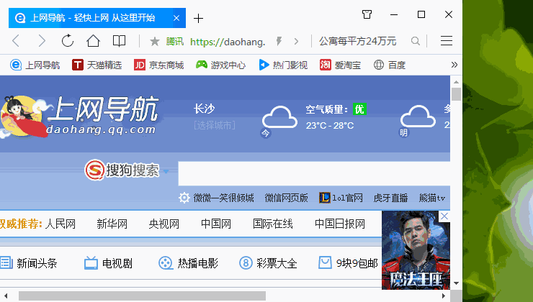Click the 公寓每平方24万元 search box
This screenshot has height=302, width=533.
point(357,42)
